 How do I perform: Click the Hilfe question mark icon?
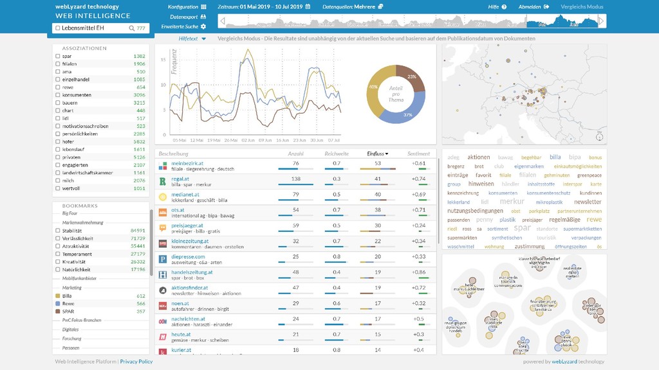[504, 6]
